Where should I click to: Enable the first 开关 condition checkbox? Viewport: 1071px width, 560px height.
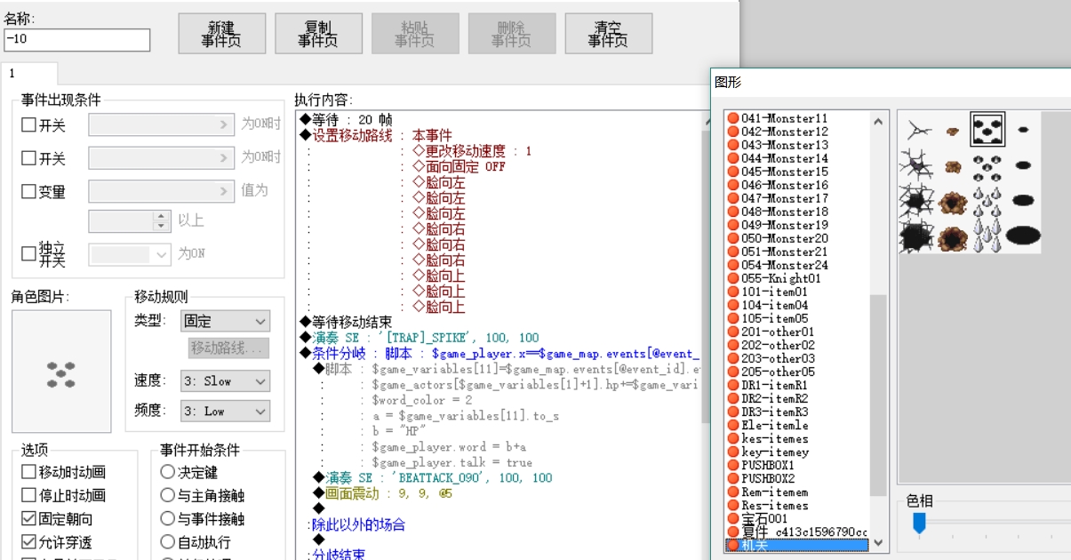click(28, 125)
